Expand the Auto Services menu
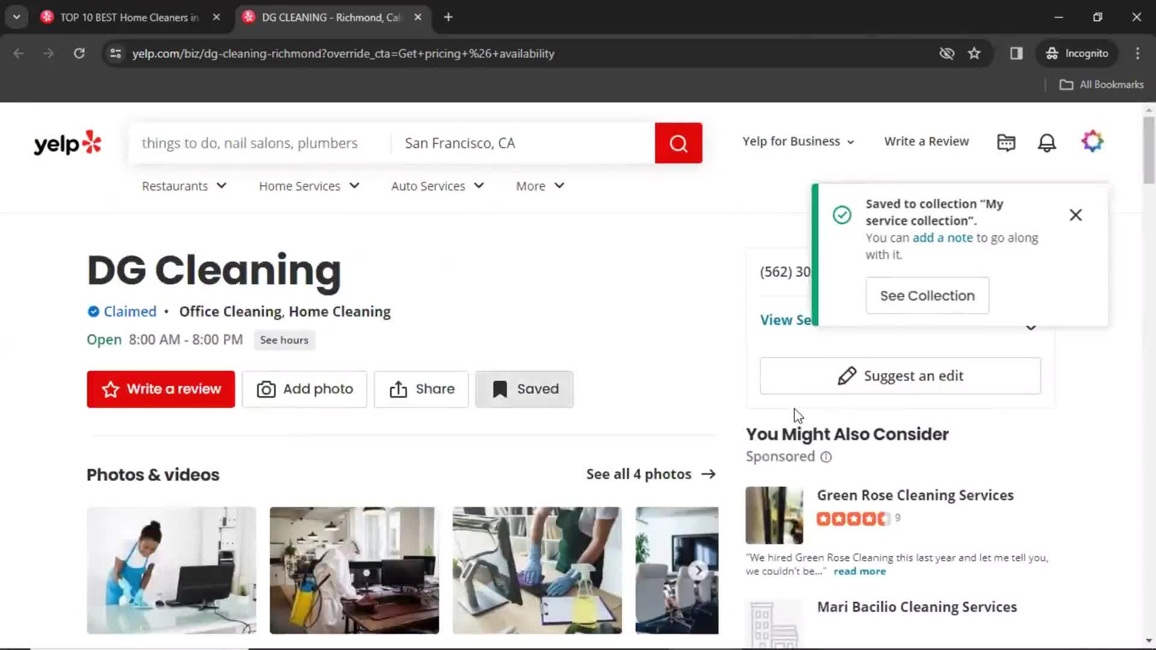The height and width of the screenshot is (650, 1156). coord(438,187)
